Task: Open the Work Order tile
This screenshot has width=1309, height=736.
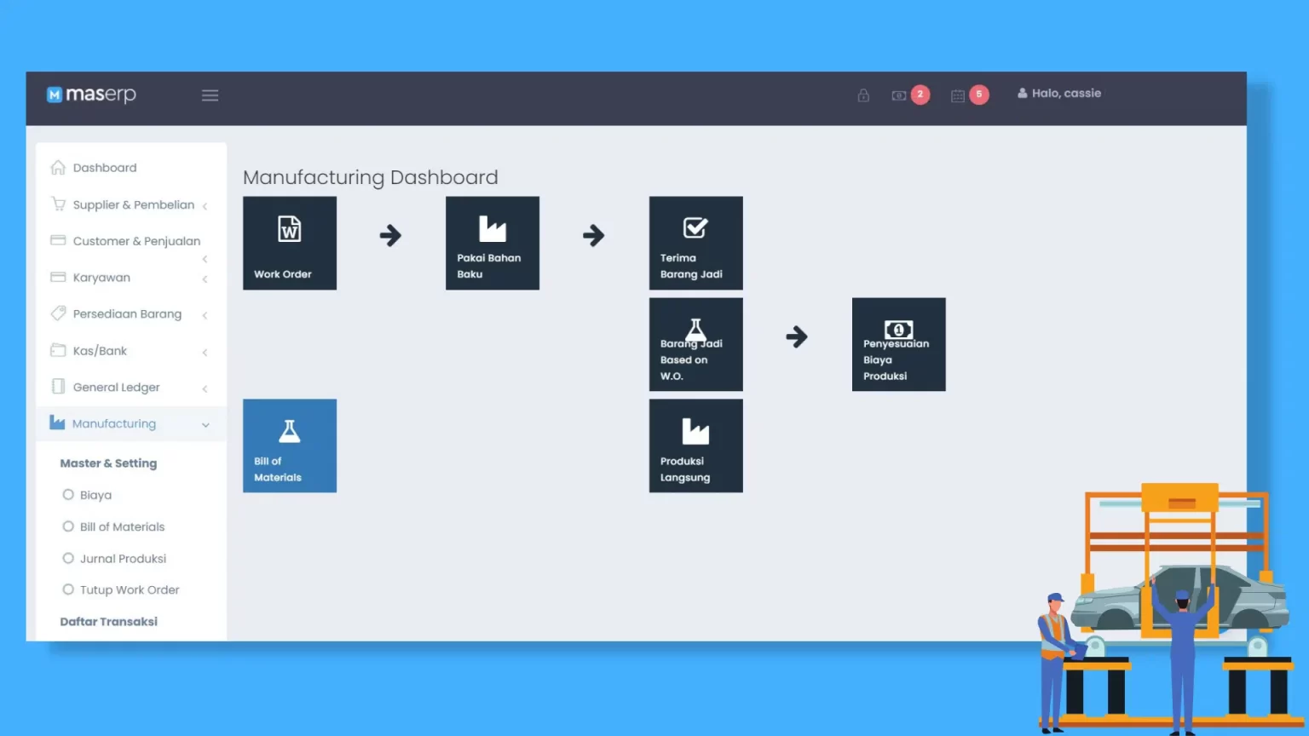Action: 290,244
